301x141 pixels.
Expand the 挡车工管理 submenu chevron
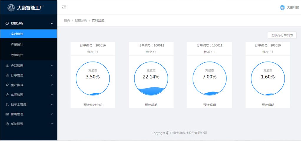tap(52, 104)
